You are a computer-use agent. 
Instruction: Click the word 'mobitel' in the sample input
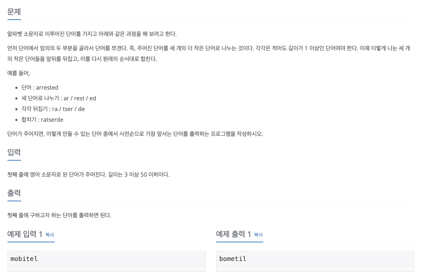(x=24, y=259)
